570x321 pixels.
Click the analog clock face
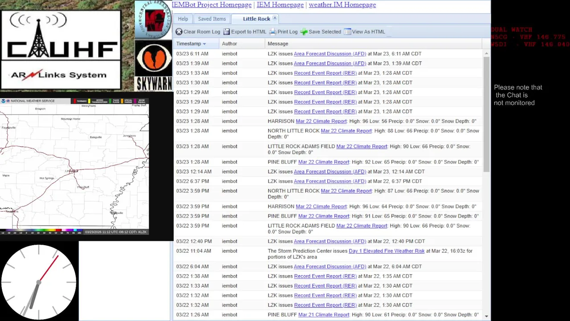pyautogui.click(x=39, y=282)
